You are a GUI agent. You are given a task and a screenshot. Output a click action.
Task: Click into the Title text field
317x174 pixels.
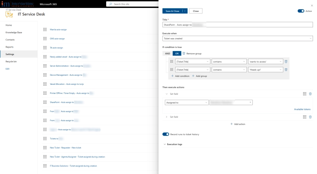coord(237,25)
